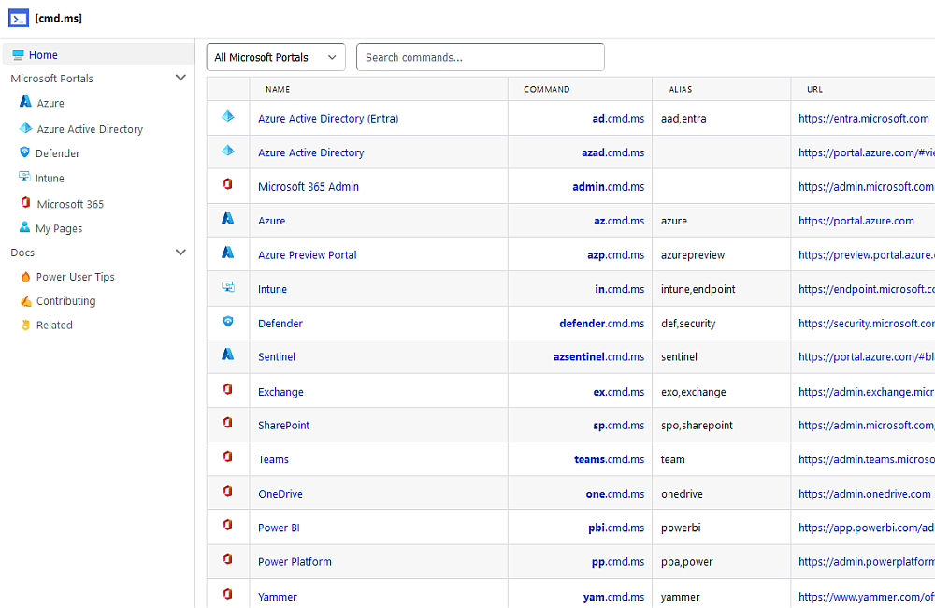Click the pbi.cmd.ms command link
935x608 pixels.
616,528
